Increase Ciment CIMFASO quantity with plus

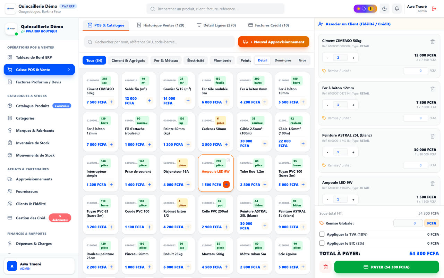(x=353, y=58)
